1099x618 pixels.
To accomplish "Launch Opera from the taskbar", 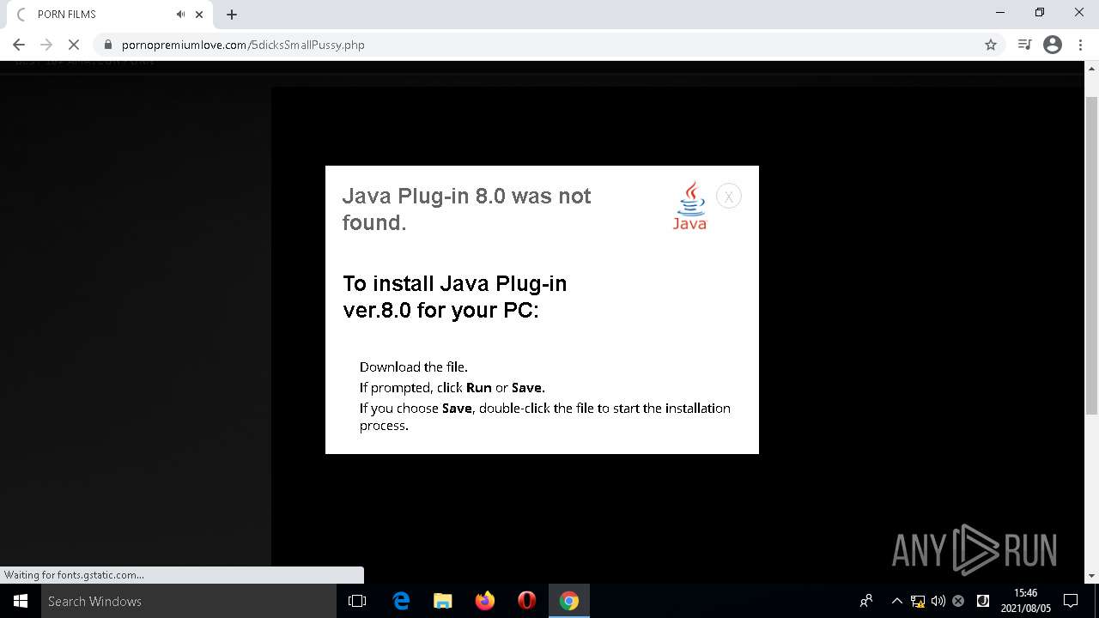I will [527, 601].
